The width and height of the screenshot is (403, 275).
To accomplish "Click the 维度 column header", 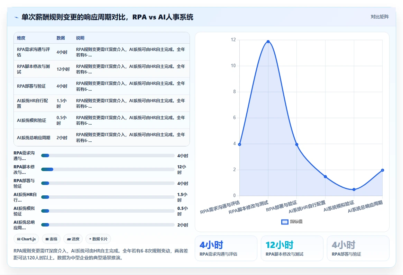I will (21, 38).
